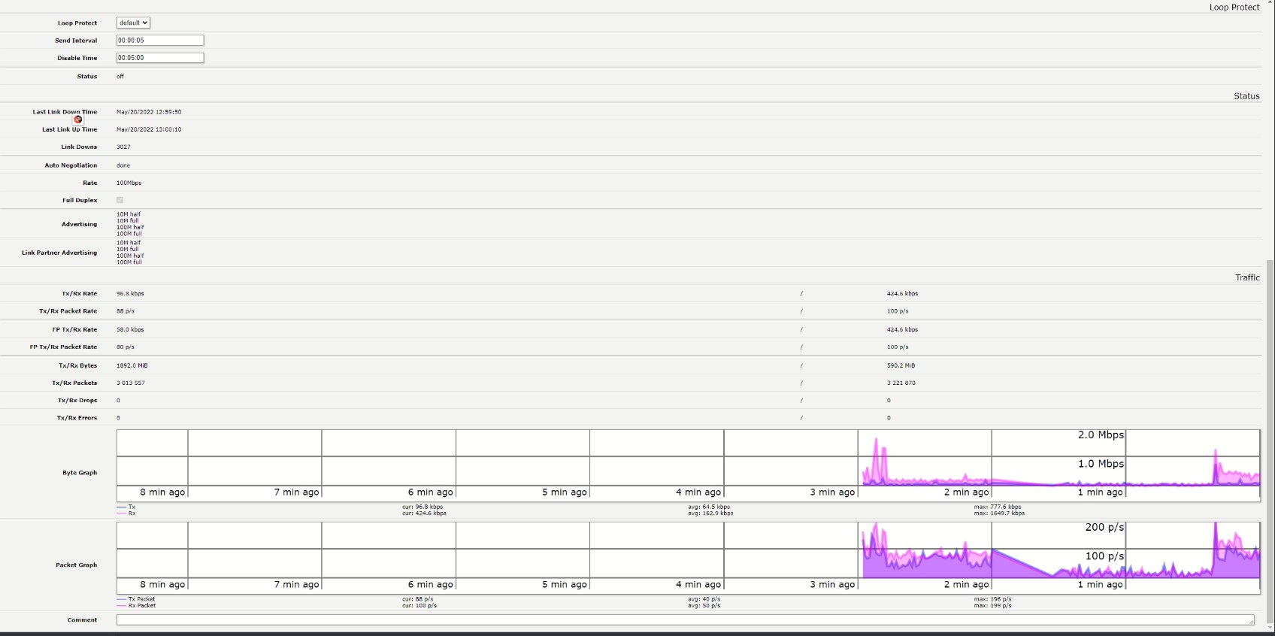Click 10M half in Link Partner Advertising row
The height and width of the screenshot is (636, 1275).
129,243
